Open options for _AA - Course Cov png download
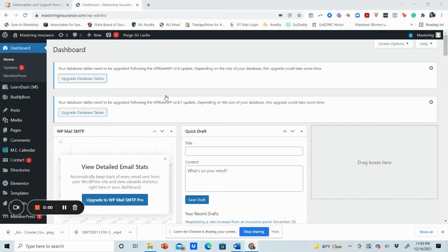Viewport: 448px width, 252px height. (62, 232)
